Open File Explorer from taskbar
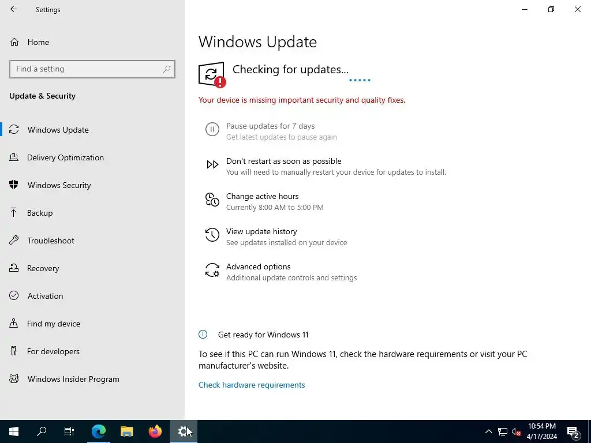This screenshot has height=443, width=591. tap(126, 431)
